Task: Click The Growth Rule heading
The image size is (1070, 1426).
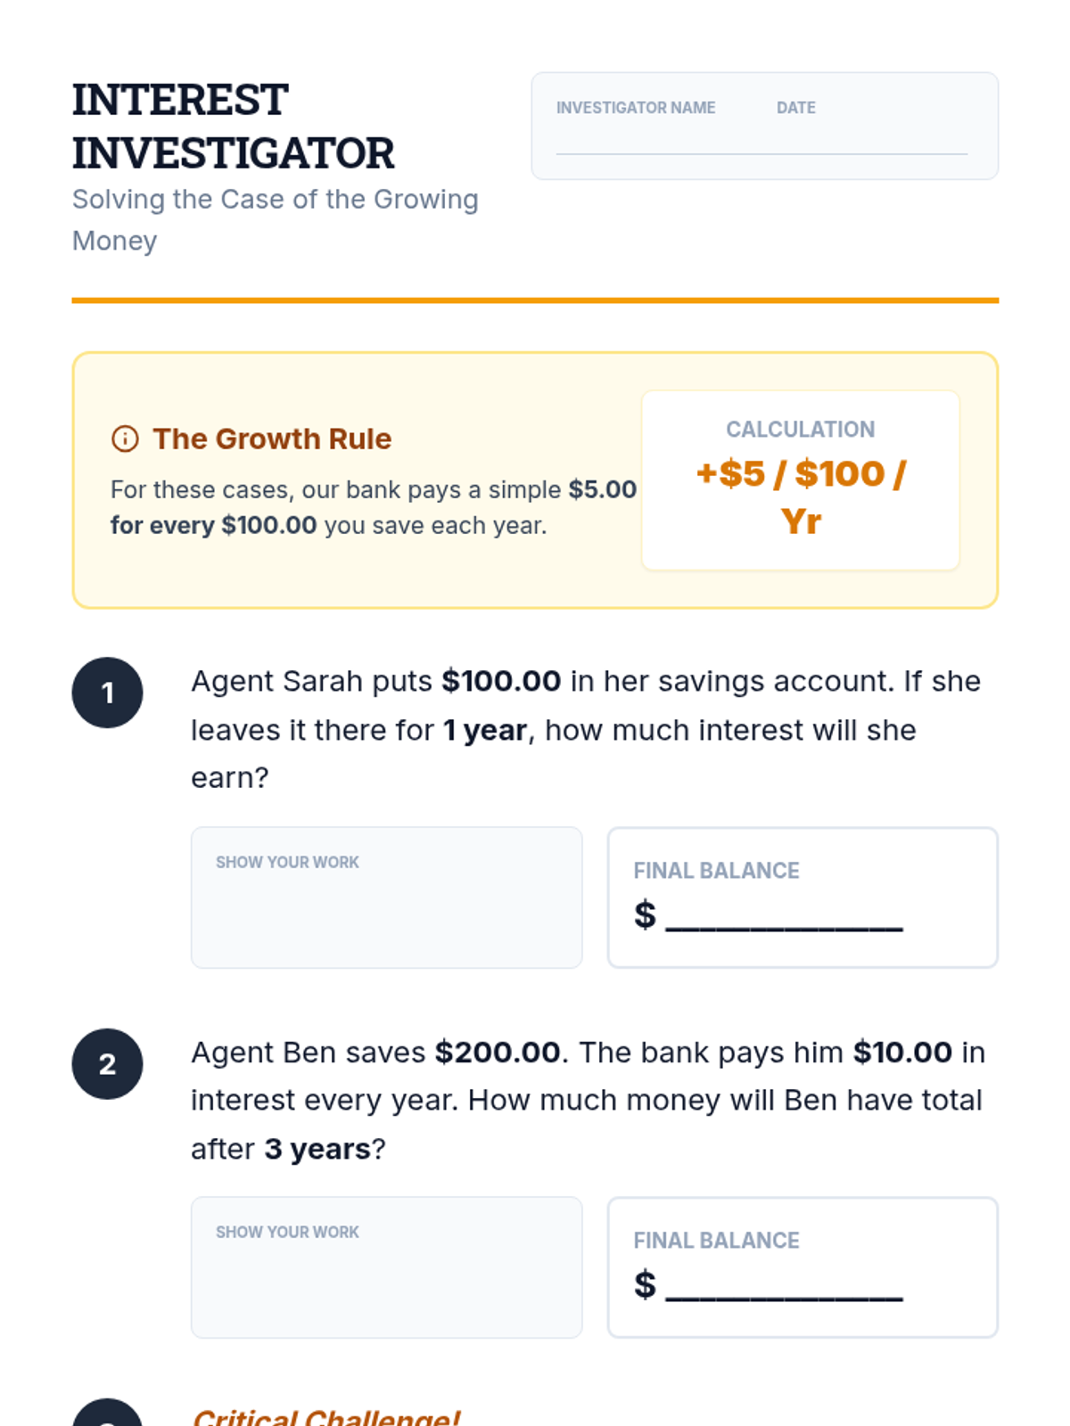Action: pos(272,438)
